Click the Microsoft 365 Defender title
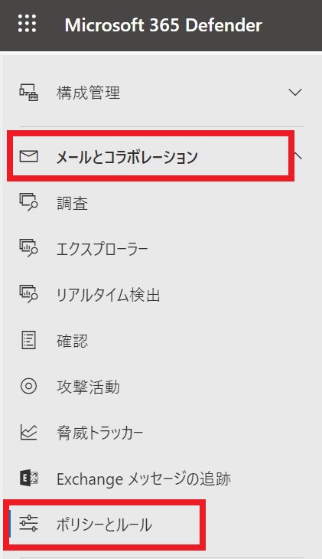The image size is (322, 559). coord(164,25)
